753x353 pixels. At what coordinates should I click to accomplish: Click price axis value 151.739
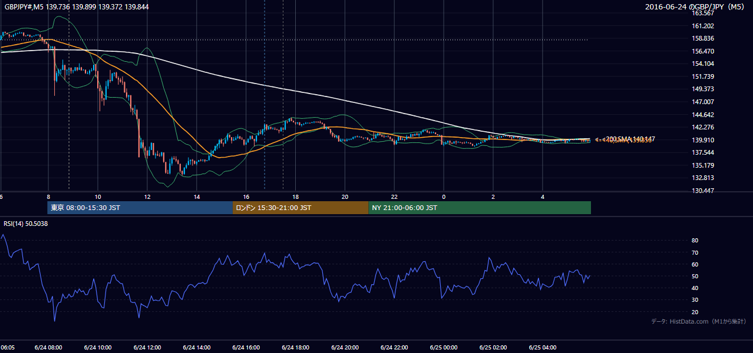pos(703,76)
